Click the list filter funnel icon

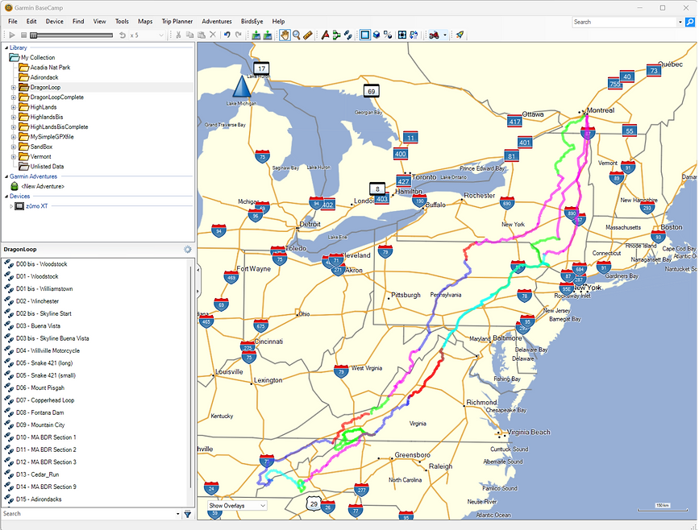pos(188,514)
